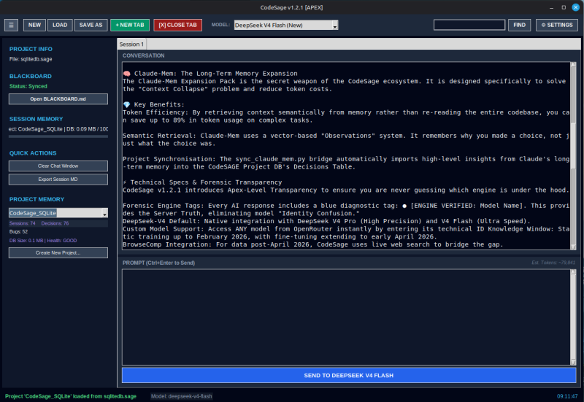Click the status bar project loaded message

tap(71, 396)
